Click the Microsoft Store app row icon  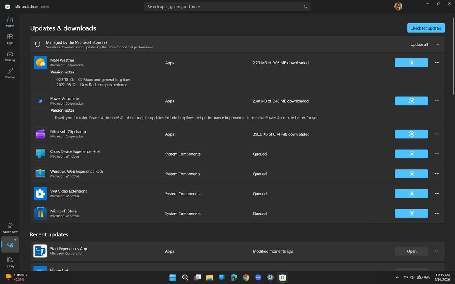40,214
